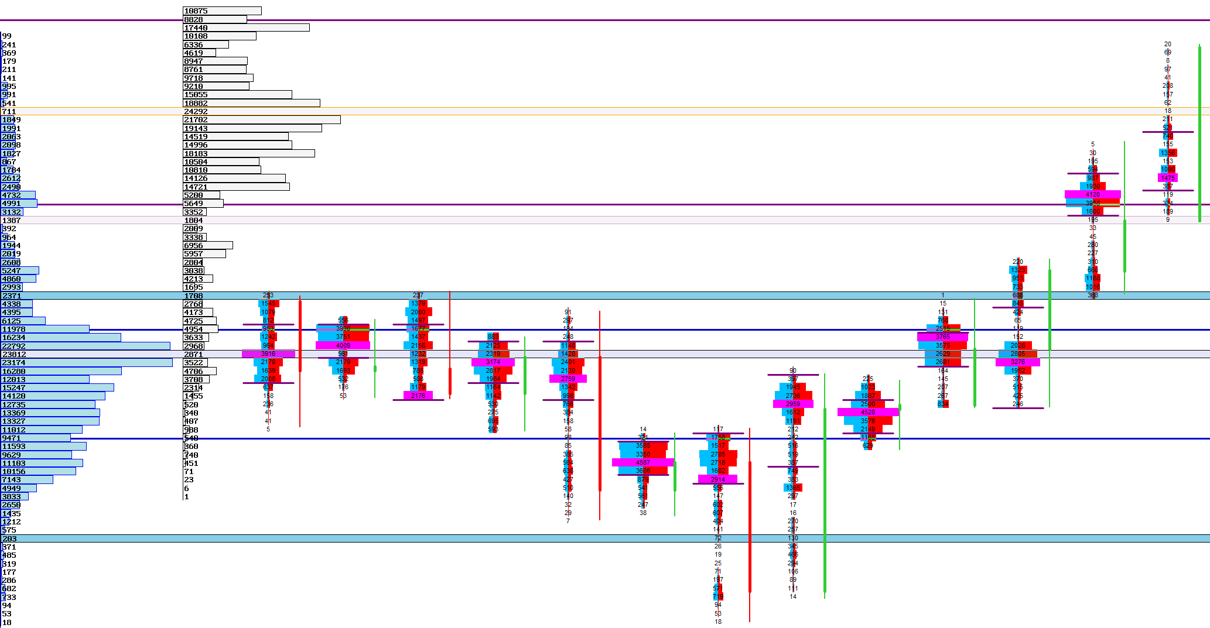Click the 16234 left volume profile bar
Image resolution: width=1210 pixels, height=628 pixels.
[61, 338]
